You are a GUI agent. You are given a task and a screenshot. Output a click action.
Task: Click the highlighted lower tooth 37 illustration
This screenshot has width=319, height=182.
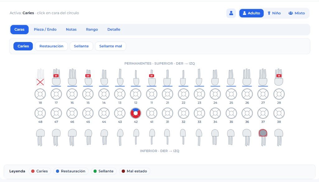(263, 137)
